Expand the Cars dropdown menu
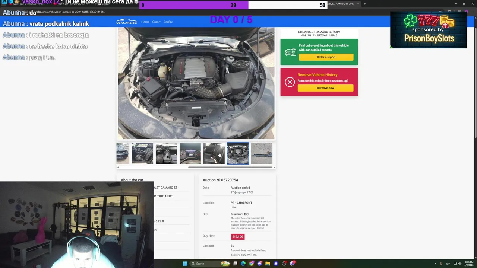Screen dimensions: 477x268 click(156, 22)
